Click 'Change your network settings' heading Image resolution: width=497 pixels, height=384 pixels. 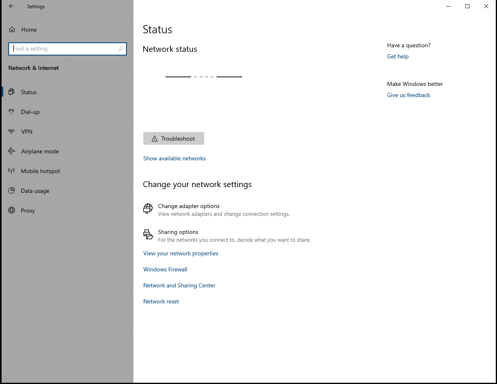point(197,184)
